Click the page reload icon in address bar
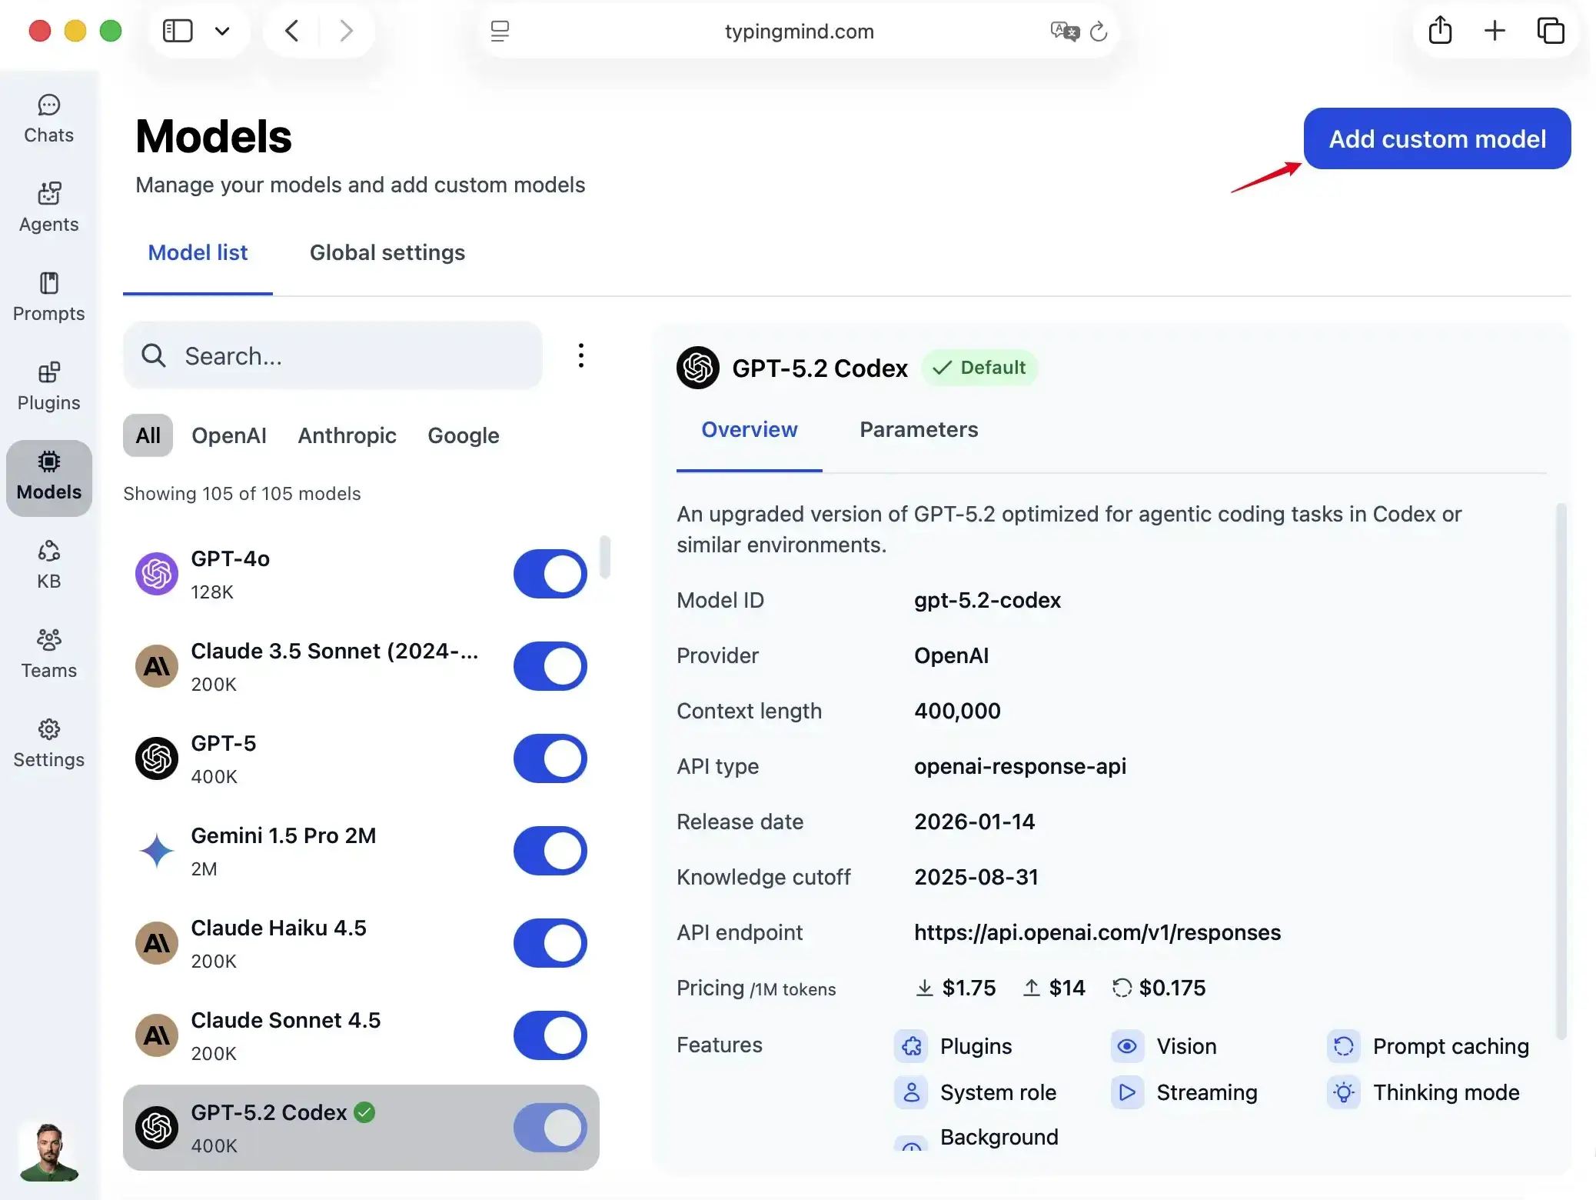The width and height of the screenshot is (1596, 1200). tap(1099, 32)
